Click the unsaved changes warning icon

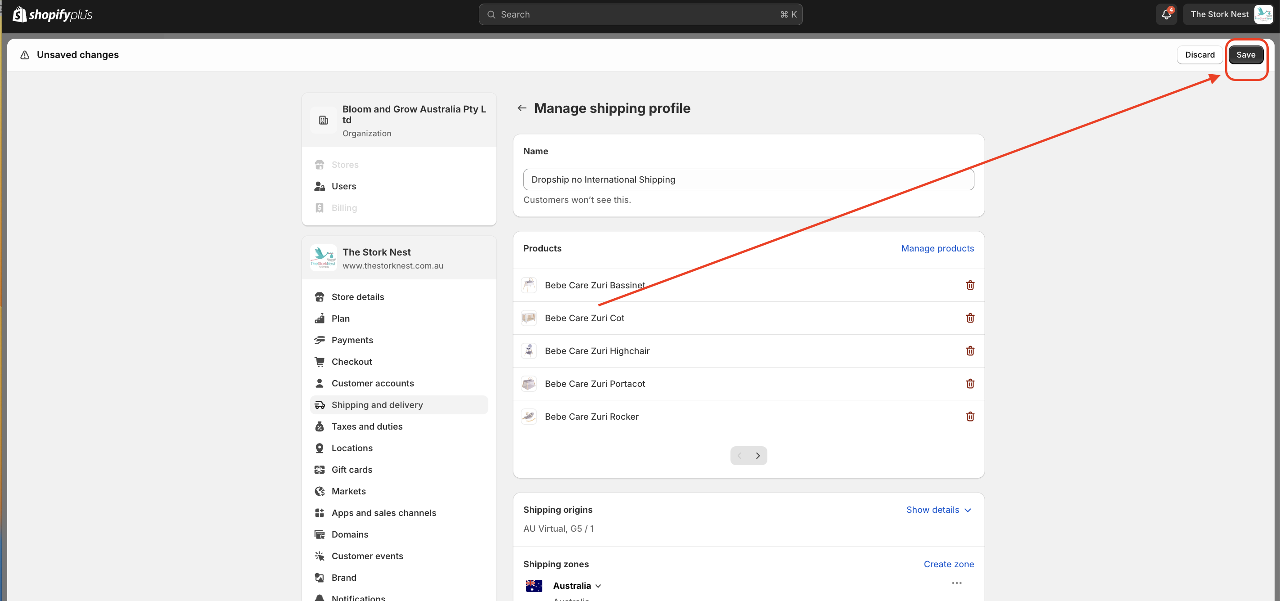click(x=25, y=54)
